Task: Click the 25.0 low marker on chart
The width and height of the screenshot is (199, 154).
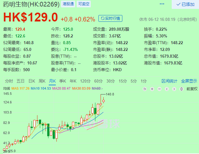Action: tap(13, 151)
